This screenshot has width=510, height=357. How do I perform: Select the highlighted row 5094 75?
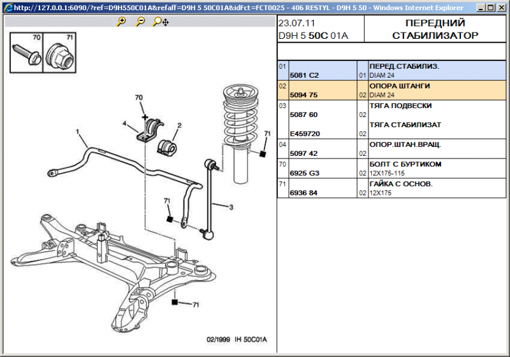tap(304, 95)
